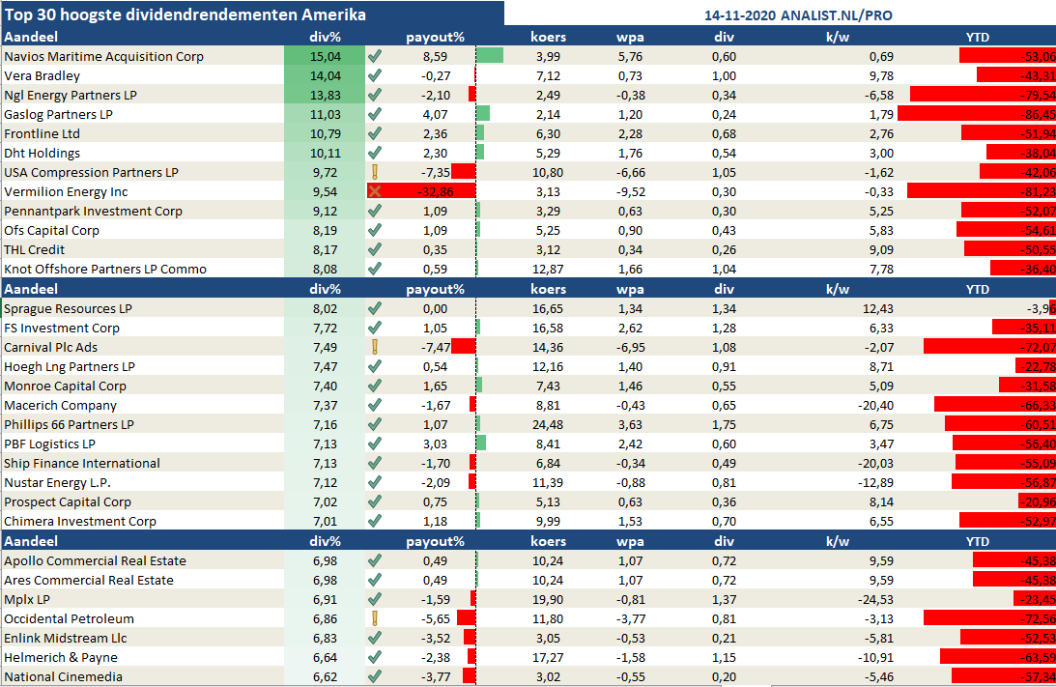
Task: Click the checkmark next to Sprague Resources LP
Action: point(375,308)
